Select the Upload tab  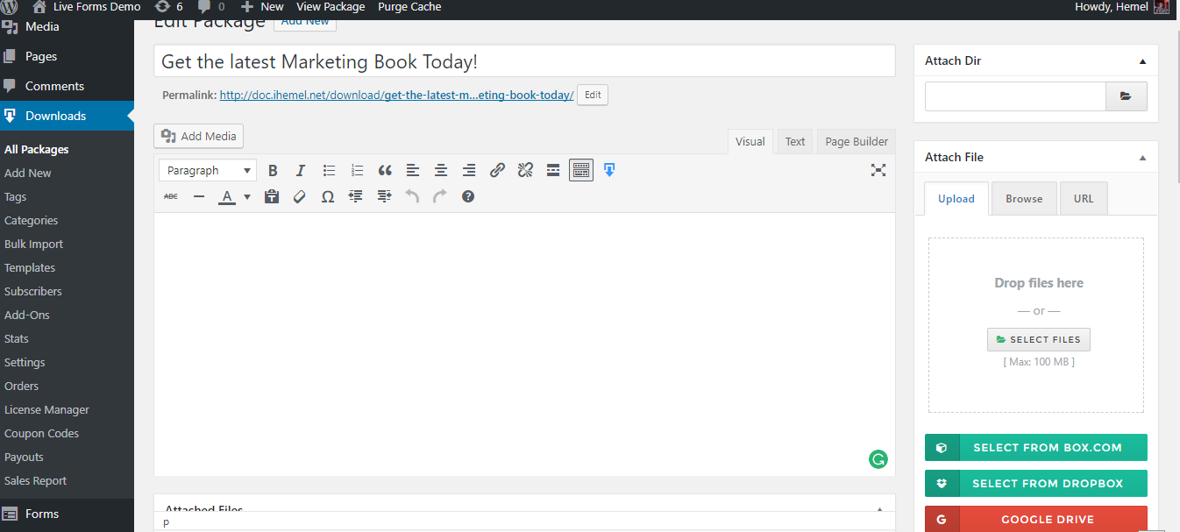tap(956, 199)
